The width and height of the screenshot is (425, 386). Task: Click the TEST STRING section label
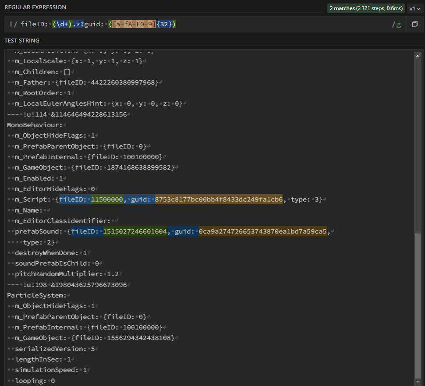22,41
